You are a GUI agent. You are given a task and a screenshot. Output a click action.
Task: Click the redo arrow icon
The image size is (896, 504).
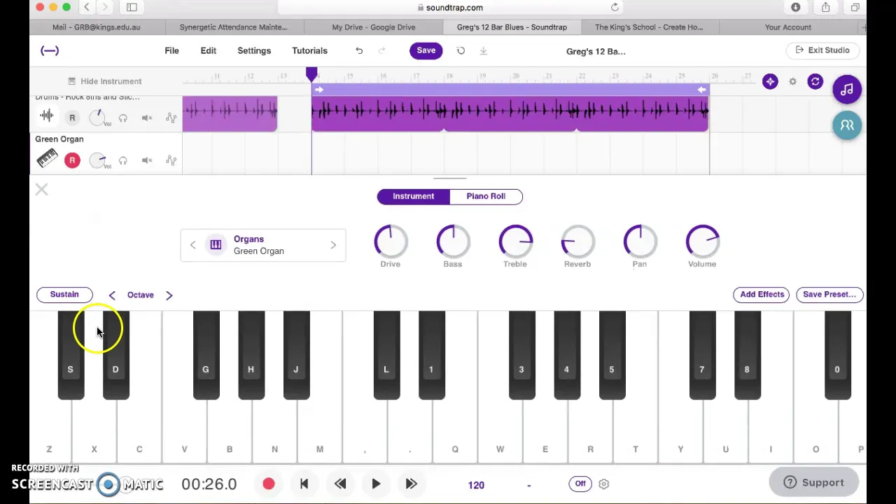pyautogui.click(x=381, y=50)
